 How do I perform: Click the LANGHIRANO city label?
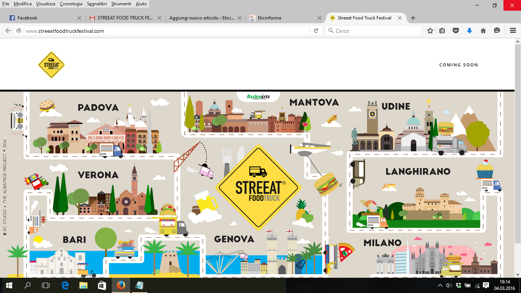pos(418,172)
